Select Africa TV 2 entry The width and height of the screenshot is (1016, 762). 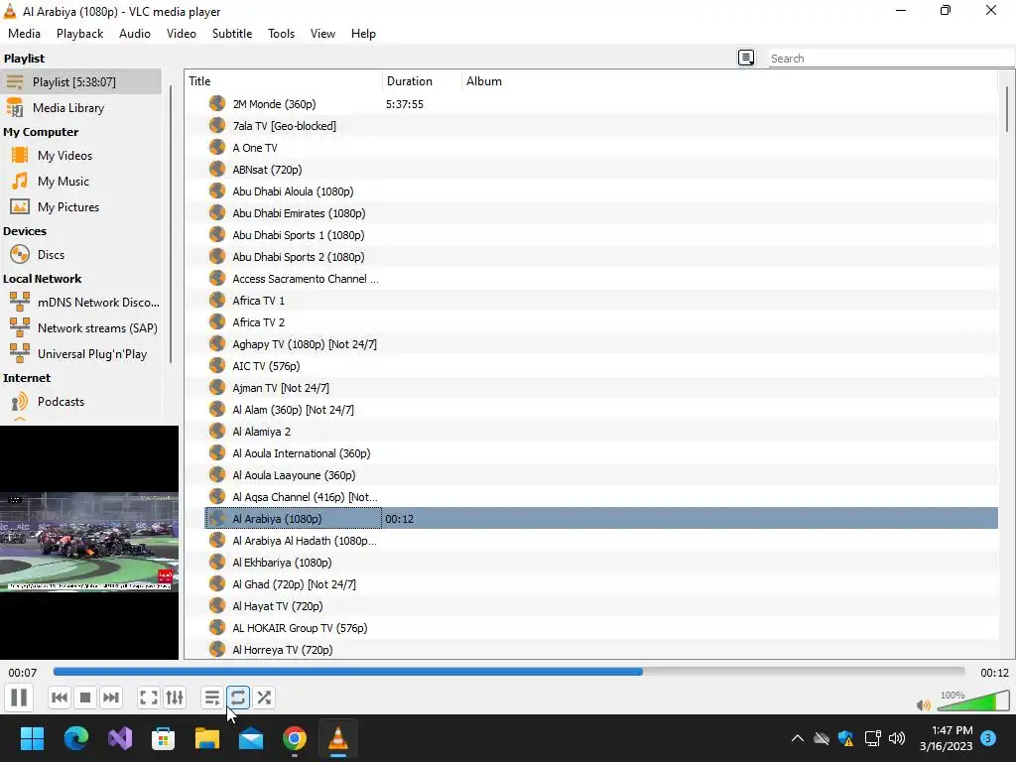tap(601, 322)
